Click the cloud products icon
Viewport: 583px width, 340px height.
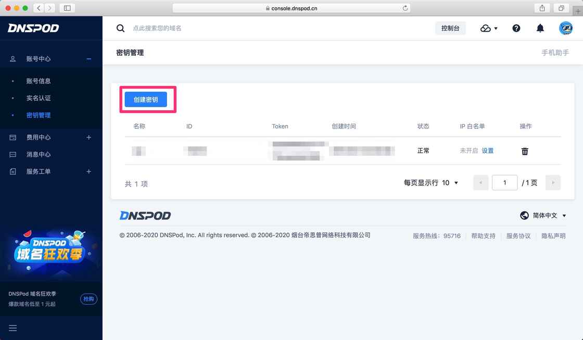coord(485,28)
